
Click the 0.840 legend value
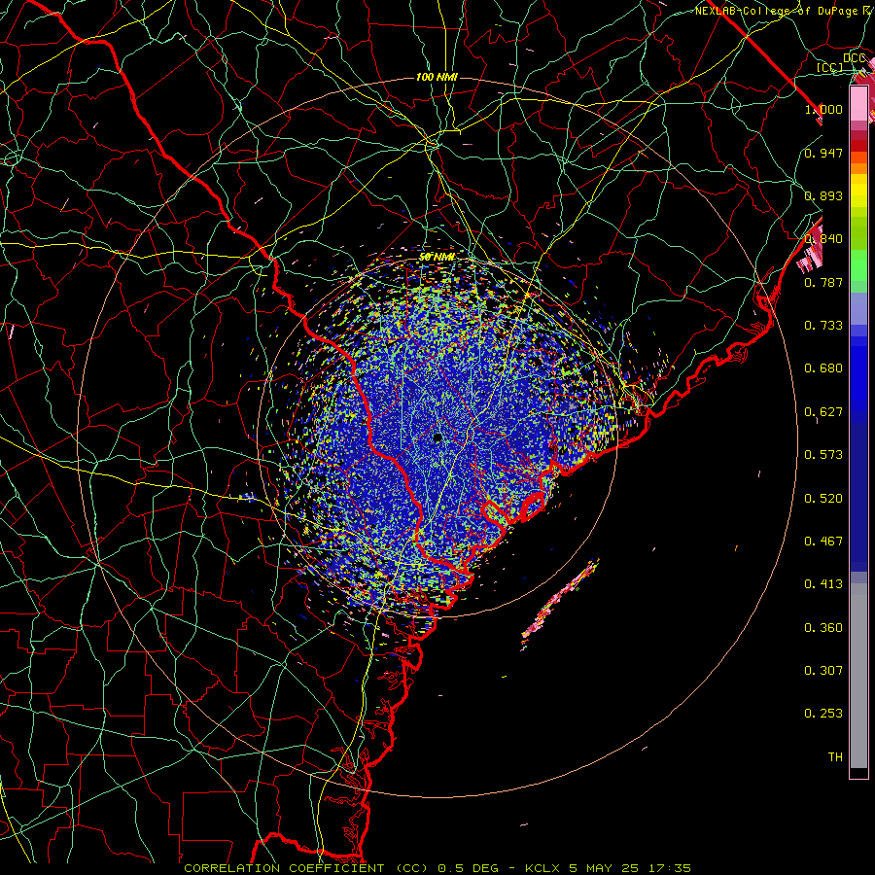click(x=823, y=239)
